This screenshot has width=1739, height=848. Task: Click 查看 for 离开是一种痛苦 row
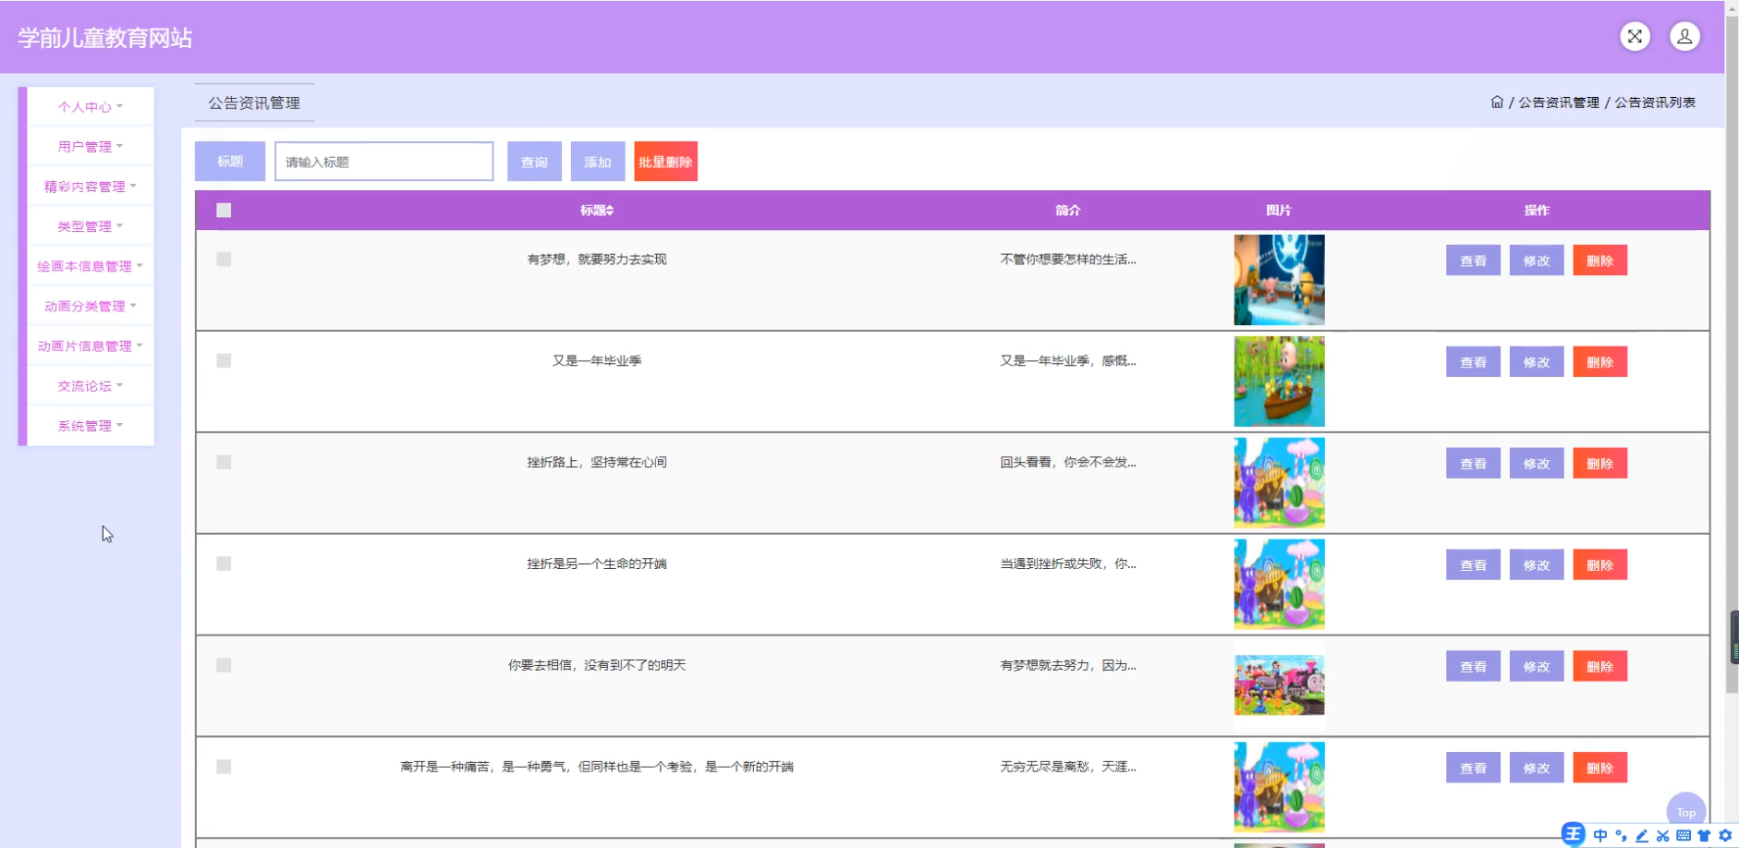1473,768
